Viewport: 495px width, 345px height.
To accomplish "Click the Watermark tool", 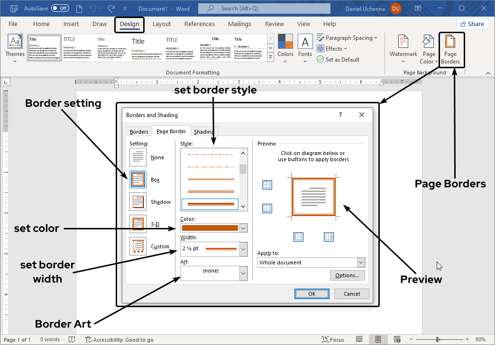I will [403, 47].
